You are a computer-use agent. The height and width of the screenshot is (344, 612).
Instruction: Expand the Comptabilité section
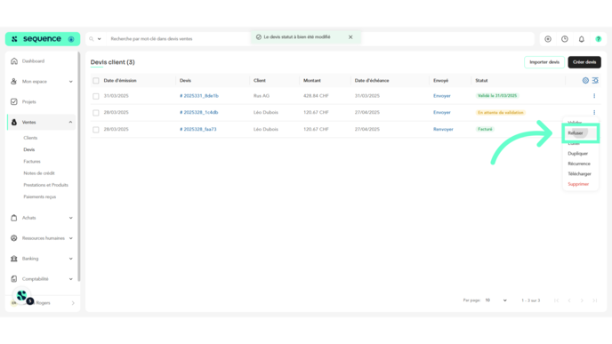pyautogui.click(x=70, y=279)
